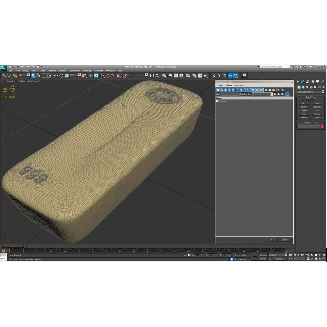Switch to the Utilities hammer panel tab
This screenshot has width=327, height=327.
(322, 81)
